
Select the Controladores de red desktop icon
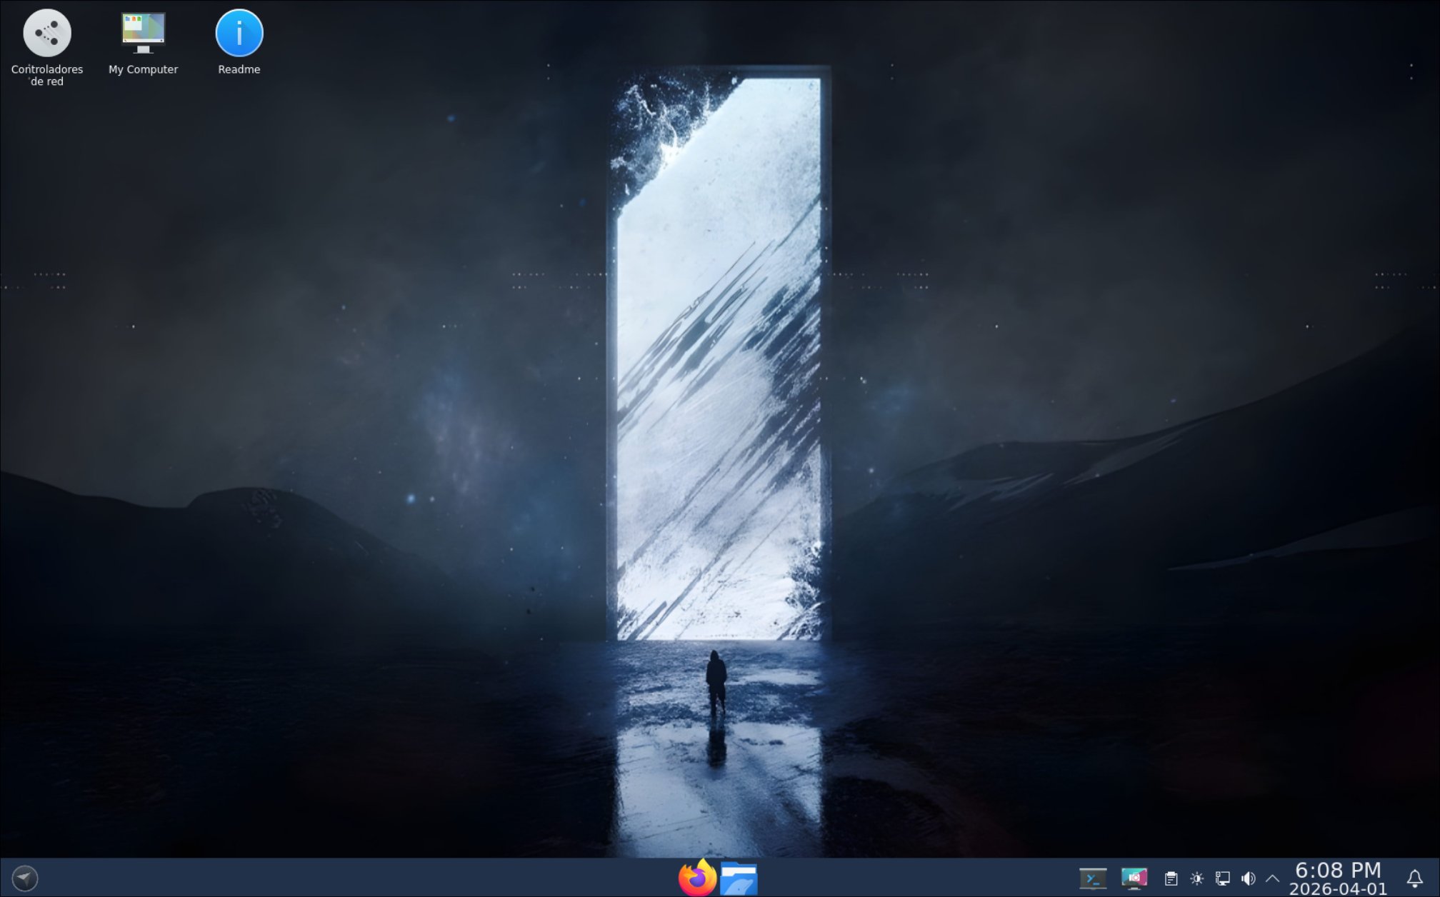(x=47, y=33)
